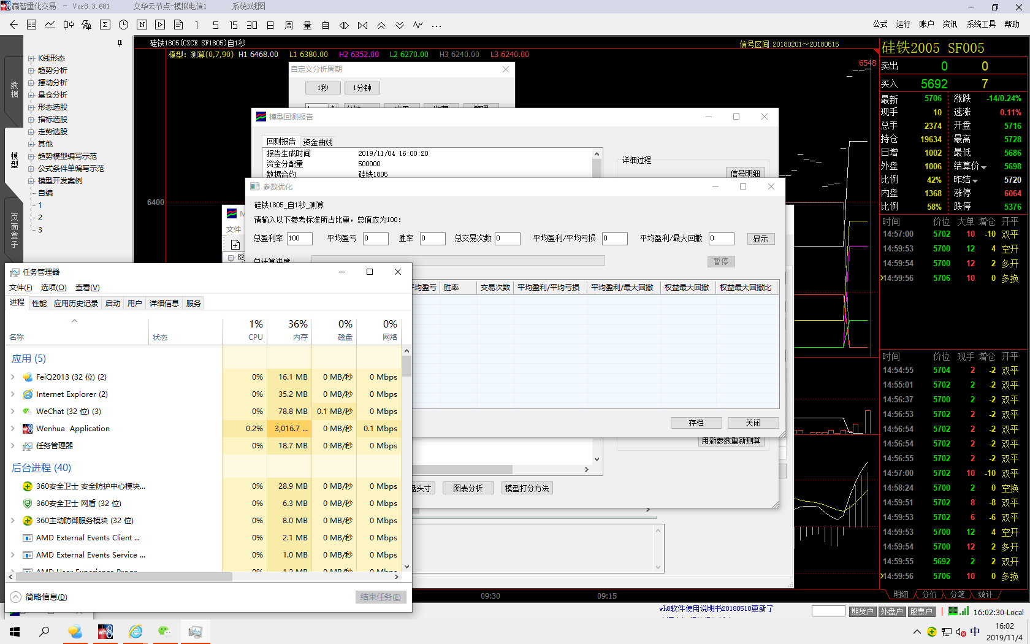This screenshot has width=1030, height=644.
Task: Expand WeChat process group in Task Manager
Action: coord(13,412)
